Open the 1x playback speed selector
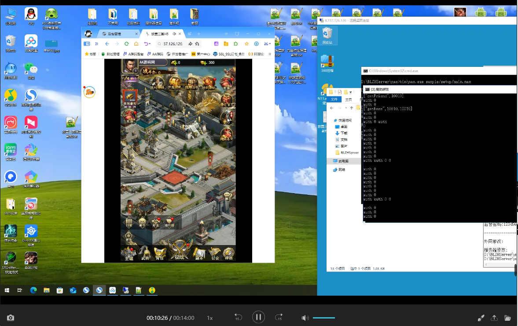 coord(210,318)
